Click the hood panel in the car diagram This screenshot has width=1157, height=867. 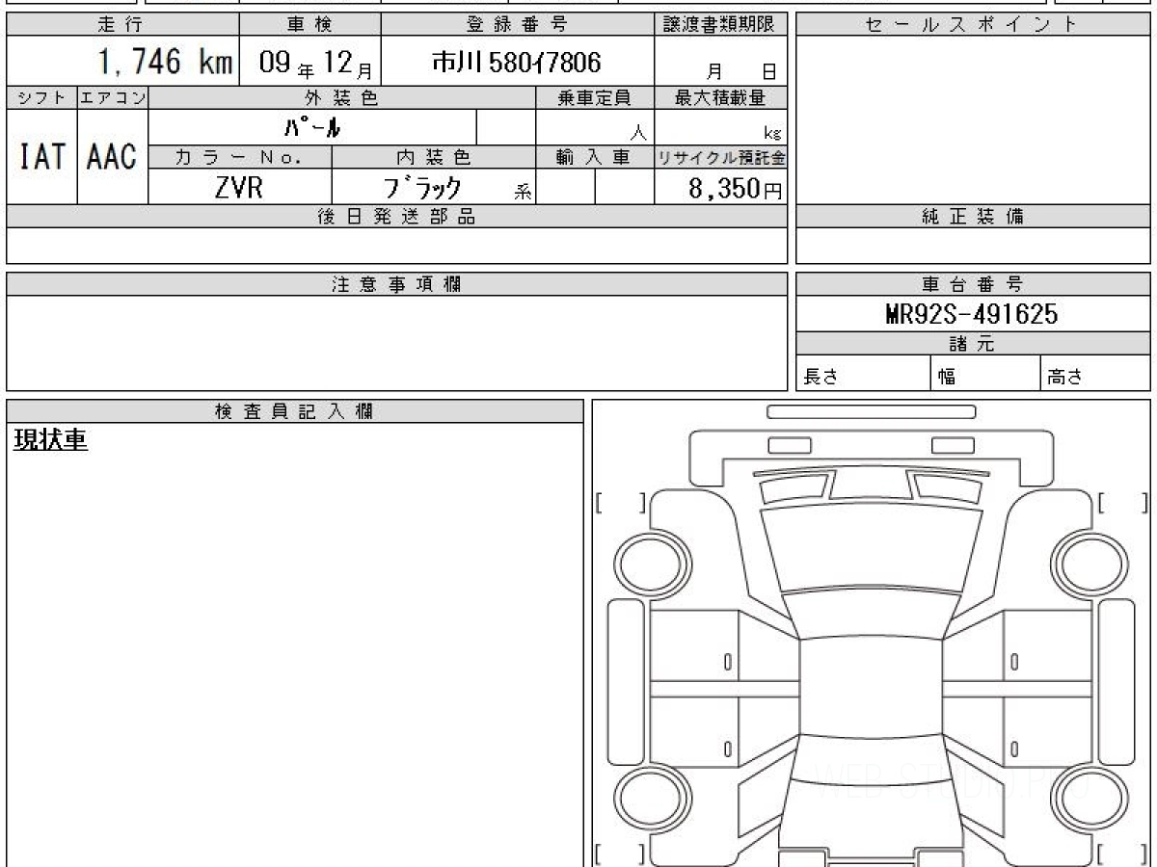(871, 546)
